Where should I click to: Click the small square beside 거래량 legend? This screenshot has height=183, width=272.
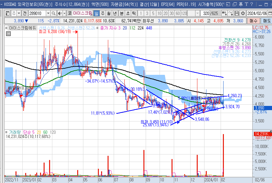[x=6, y=132]
